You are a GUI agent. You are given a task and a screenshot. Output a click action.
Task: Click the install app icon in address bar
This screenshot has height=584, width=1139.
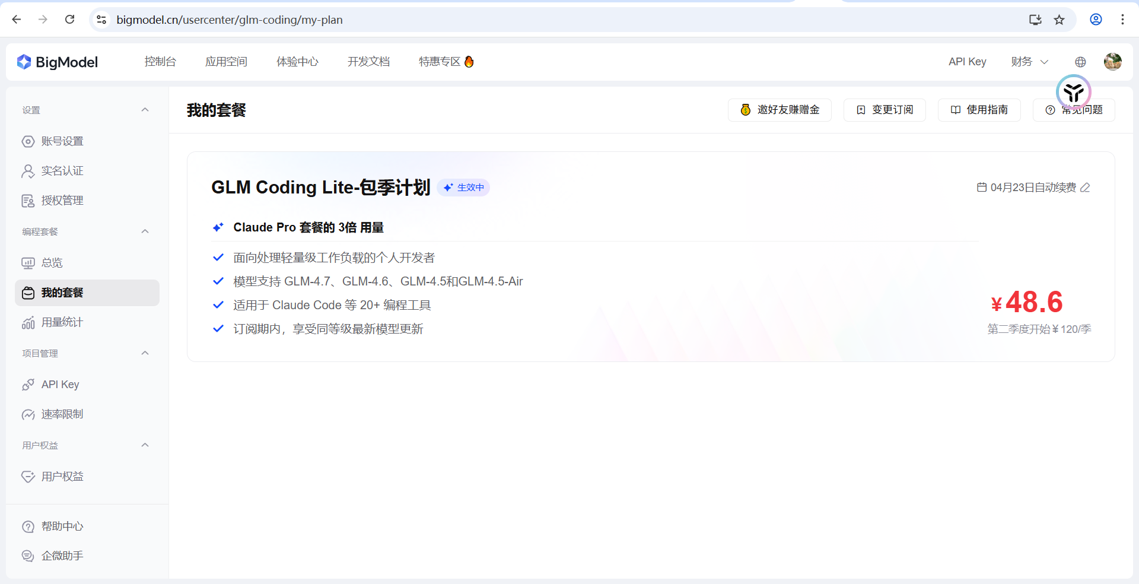(x=1035, y=20)
